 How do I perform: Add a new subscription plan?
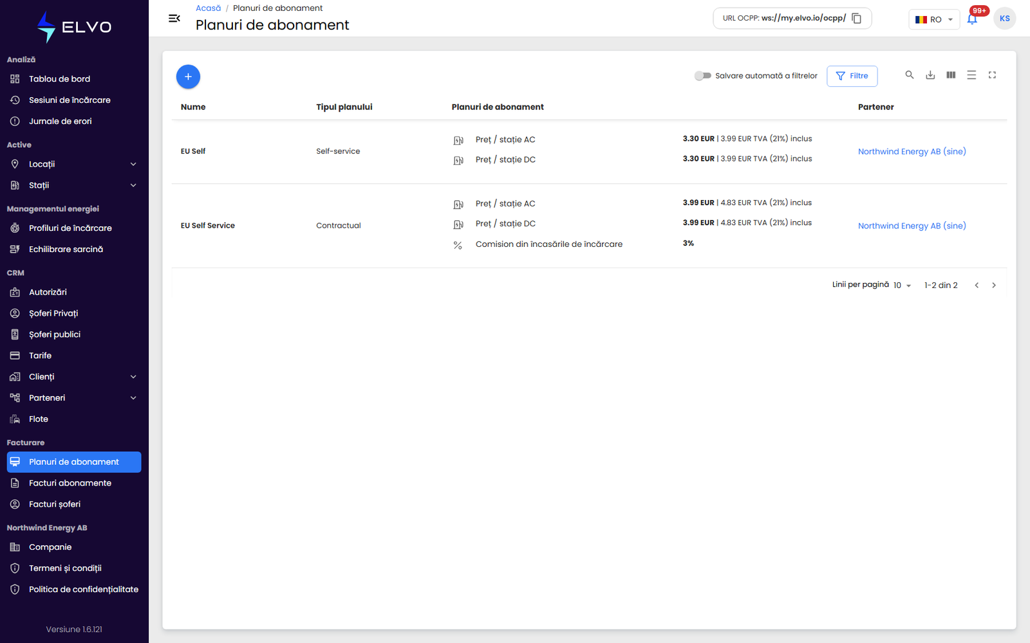click(188, 77)
